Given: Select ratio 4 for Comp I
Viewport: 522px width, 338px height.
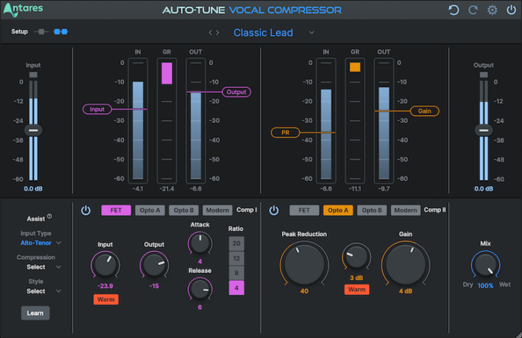Looking at the screenshot, I should tap(237, 288).
